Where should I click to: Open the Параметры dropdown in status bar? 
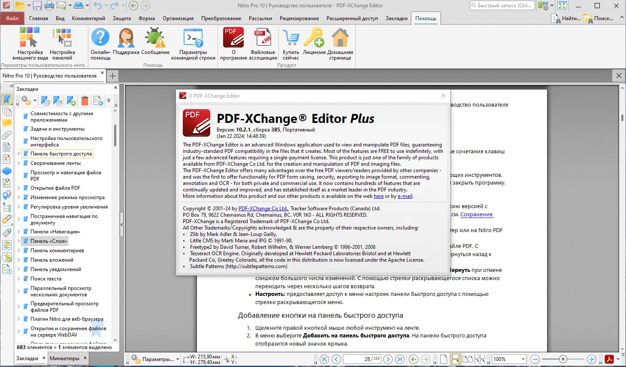click(155, 359)
